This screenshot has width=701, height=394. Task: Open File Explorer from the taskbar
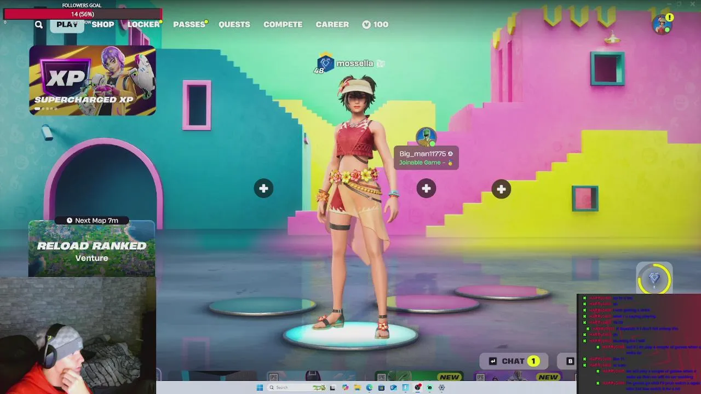tap(357, 387)
